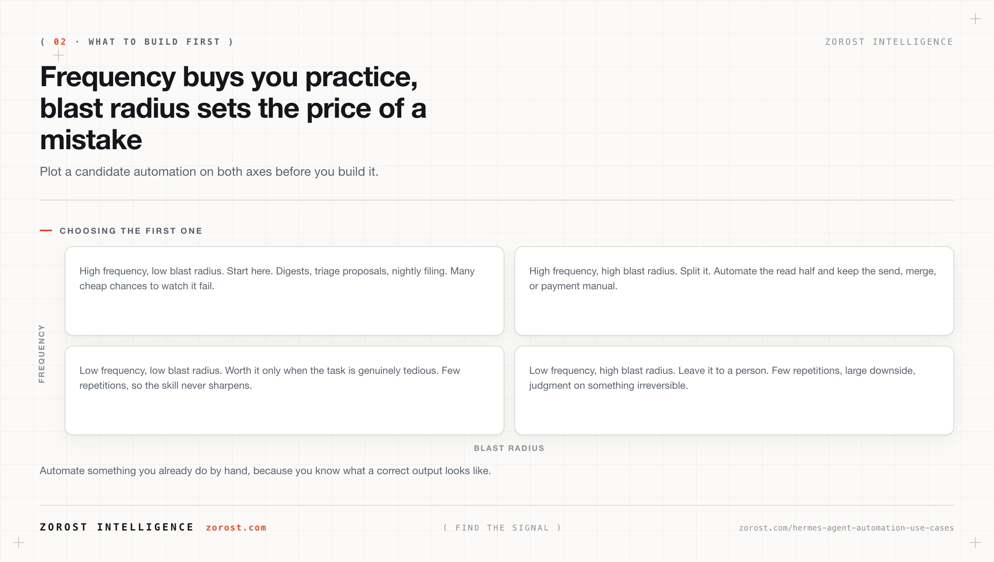
Task: Click the bold Zorost Intelligence footer logo
Action: point(117,527)
